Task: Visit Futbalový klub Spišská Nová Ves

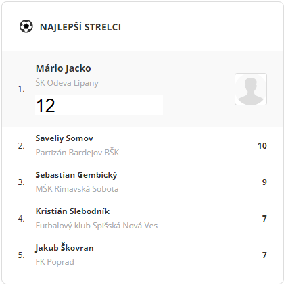Action: (97, 226)
